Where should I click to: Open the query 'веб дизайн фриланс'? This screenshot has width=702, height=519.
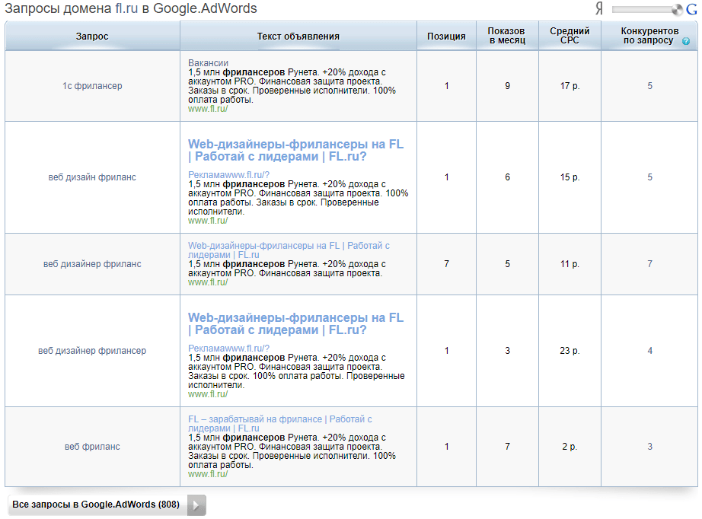click(x=92, y=177)
